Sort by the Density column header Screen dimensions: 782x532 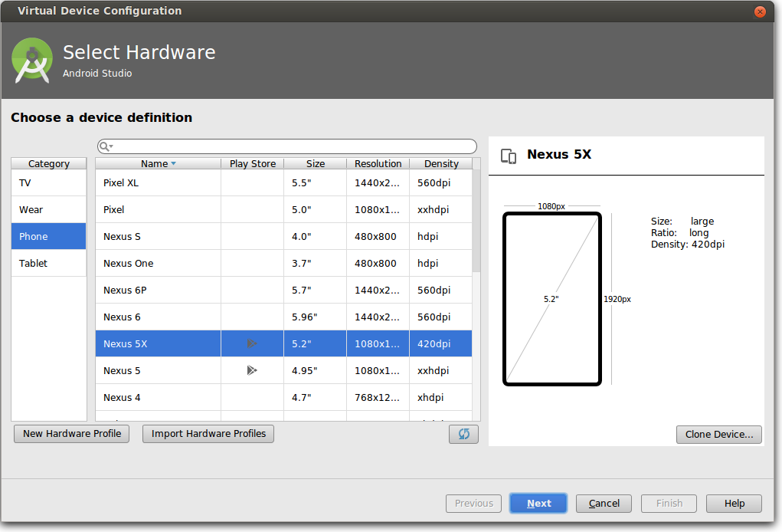(x=441, y=164)
